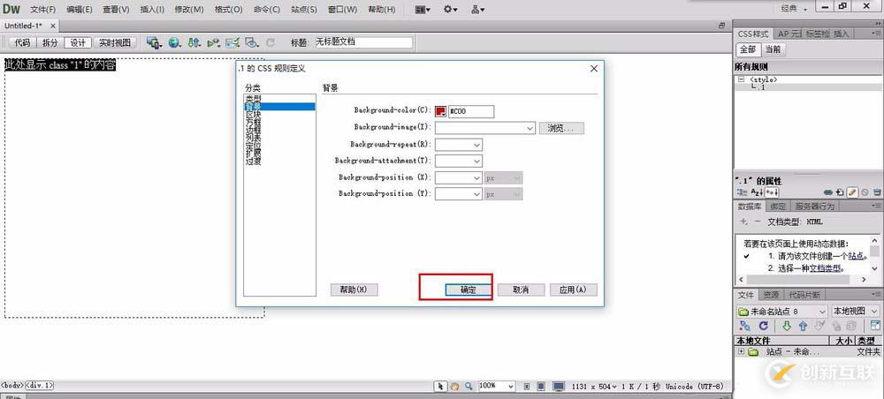The image size is (884, 399).
Task: Select the pointer tool in status bar
Action: click(x=440, y=386)
